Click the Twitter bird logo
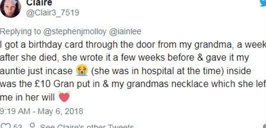This screenshot has height=128, width=266. pyautogui.click(x=263, y=3)
